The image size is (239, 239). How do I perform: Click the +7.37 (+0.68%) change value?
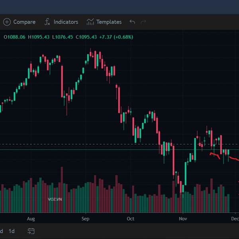click(116, 37)
